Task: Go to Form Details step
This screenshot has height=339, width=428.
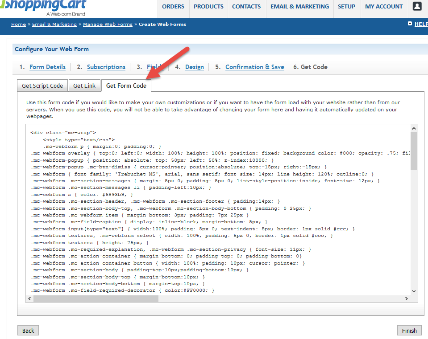Action: tap(47, 67)
